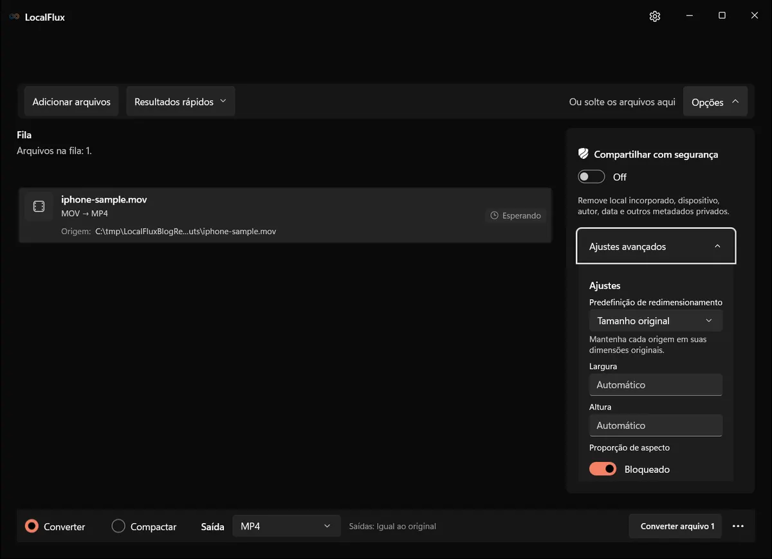Click the MOV → MP4 conversion label

[84, 213]
